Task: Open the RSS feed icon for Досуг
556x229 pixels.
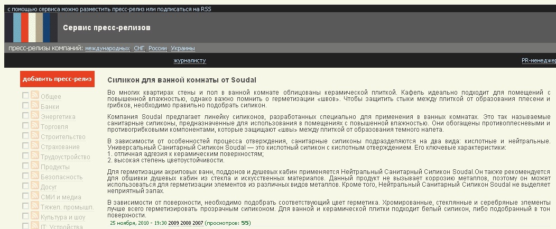Action: pyautogui.click(x=35, y=185)
